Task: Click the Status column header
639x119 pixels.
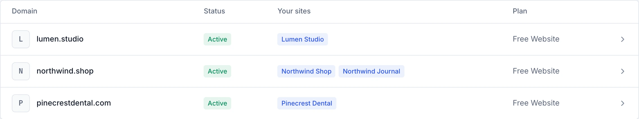Action: click(214, 11)
